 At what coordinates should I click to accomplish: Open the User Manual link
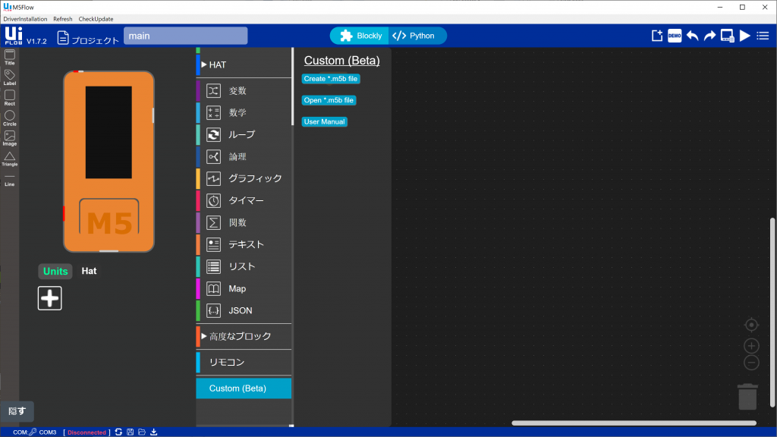pos(324,121)
